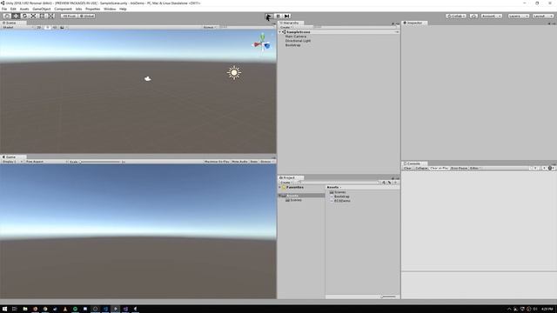This screenshot has height=313, width=557.
Task: Select the Rotate tool
Action: click(x=24, y=16)
